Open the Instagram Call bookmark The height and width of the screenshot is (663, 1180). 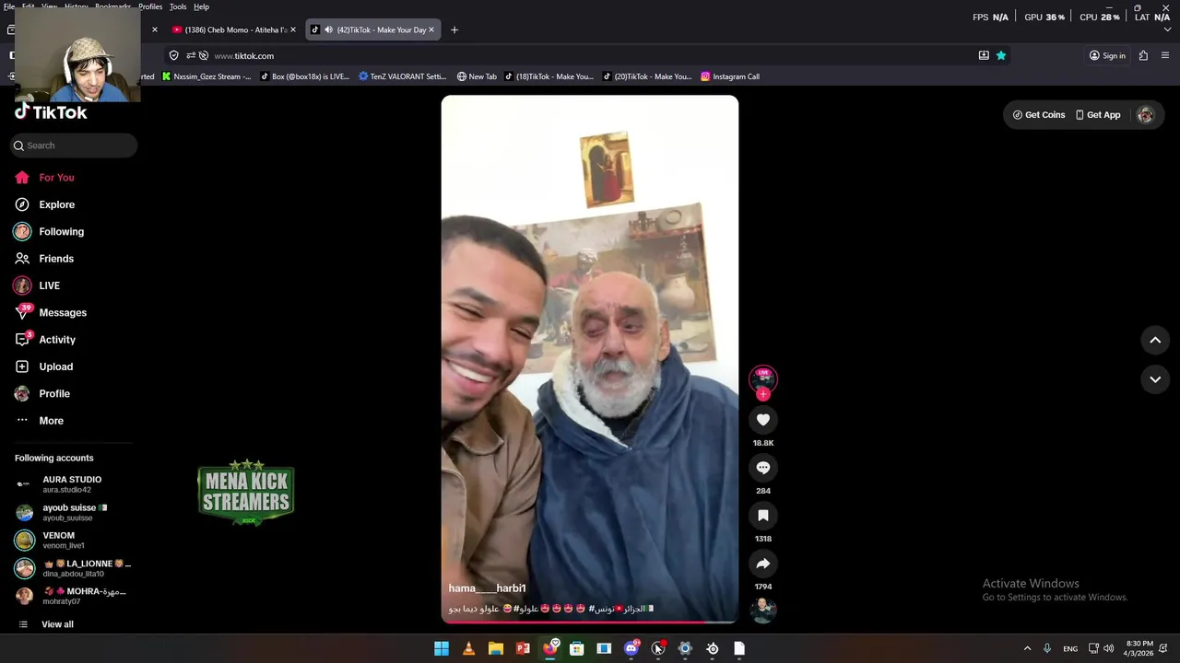pyautogui.click(x=730, y=76)
